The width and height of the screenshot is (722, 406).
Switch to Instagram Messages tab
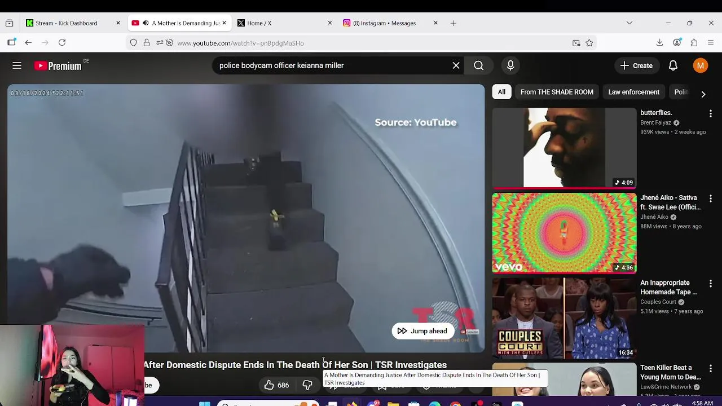click(390, 23)
